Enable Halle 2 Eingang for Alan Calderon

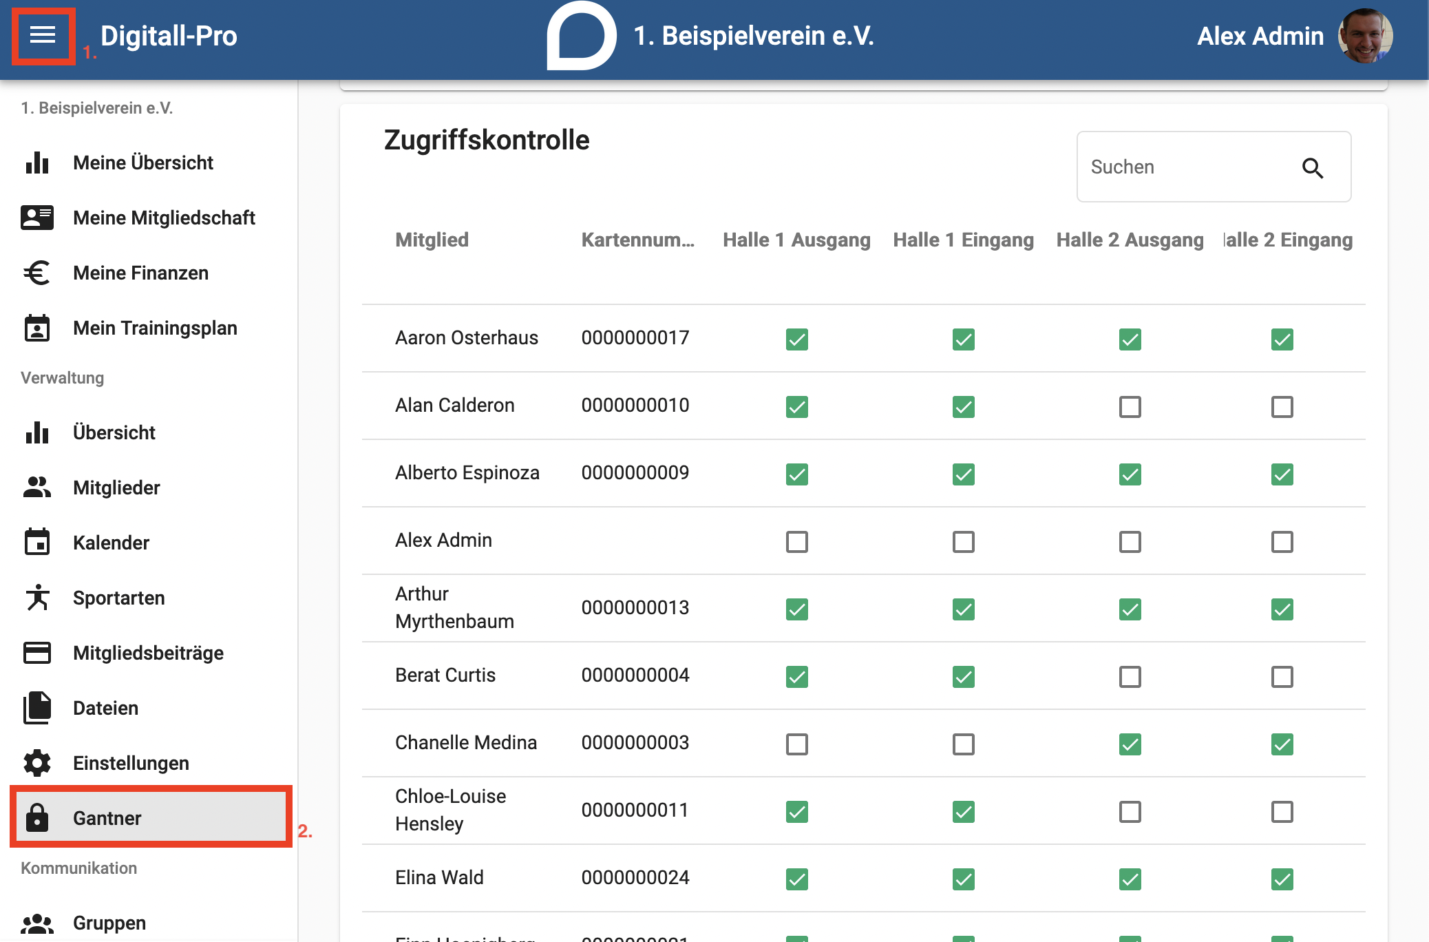pos(1282,406)
